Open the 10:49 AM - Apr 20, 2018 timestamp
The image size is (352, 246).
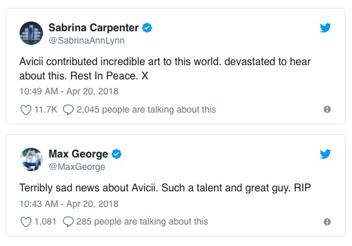point(69,91)
